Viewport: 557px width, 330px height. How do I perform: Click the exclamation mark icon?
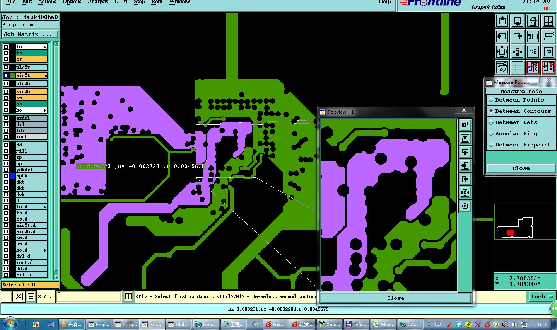click(128, 296)
